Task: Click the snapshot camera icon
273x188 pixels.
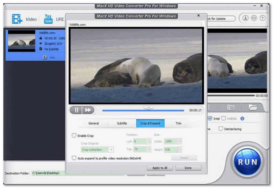Action: 231,107
